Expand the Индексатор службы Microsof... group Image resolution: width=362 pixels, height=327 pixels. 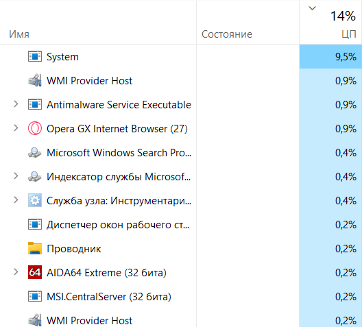pyautogui.click(x=16, y=176)
